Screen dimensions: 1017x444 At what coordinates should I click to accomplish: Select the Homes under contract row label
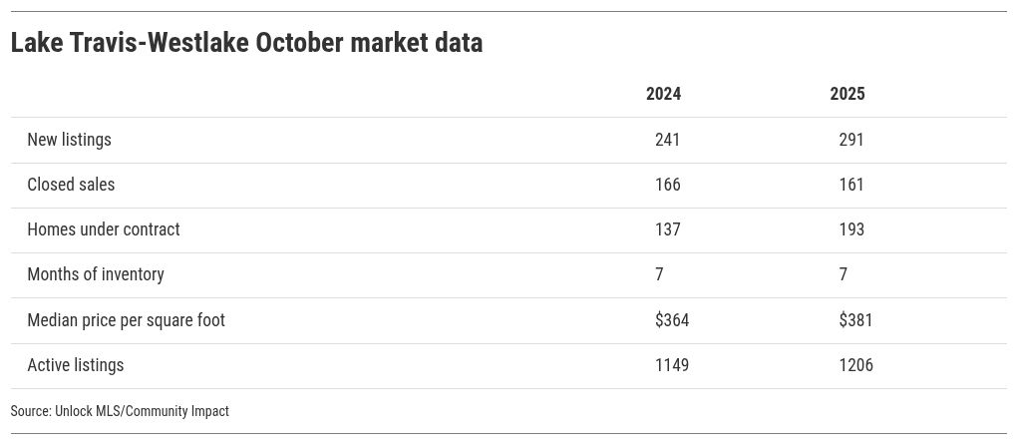(104, 229)
